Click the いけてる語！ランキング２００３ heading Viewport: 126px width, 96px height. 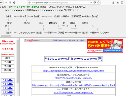[73, 89]
